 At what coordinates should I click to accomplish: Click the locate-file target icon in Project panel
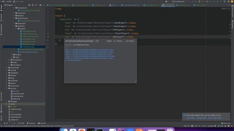point(29,5)
